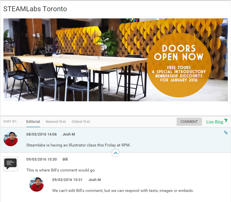
Task: Click Josh M name on first post
Action: coord(69,134)
